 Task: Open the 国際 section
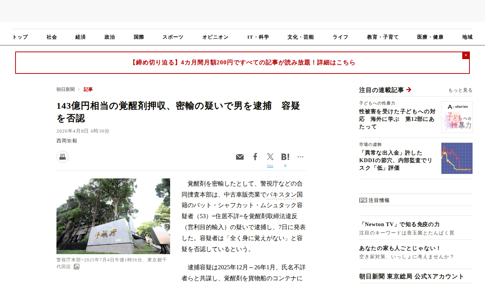139,37
